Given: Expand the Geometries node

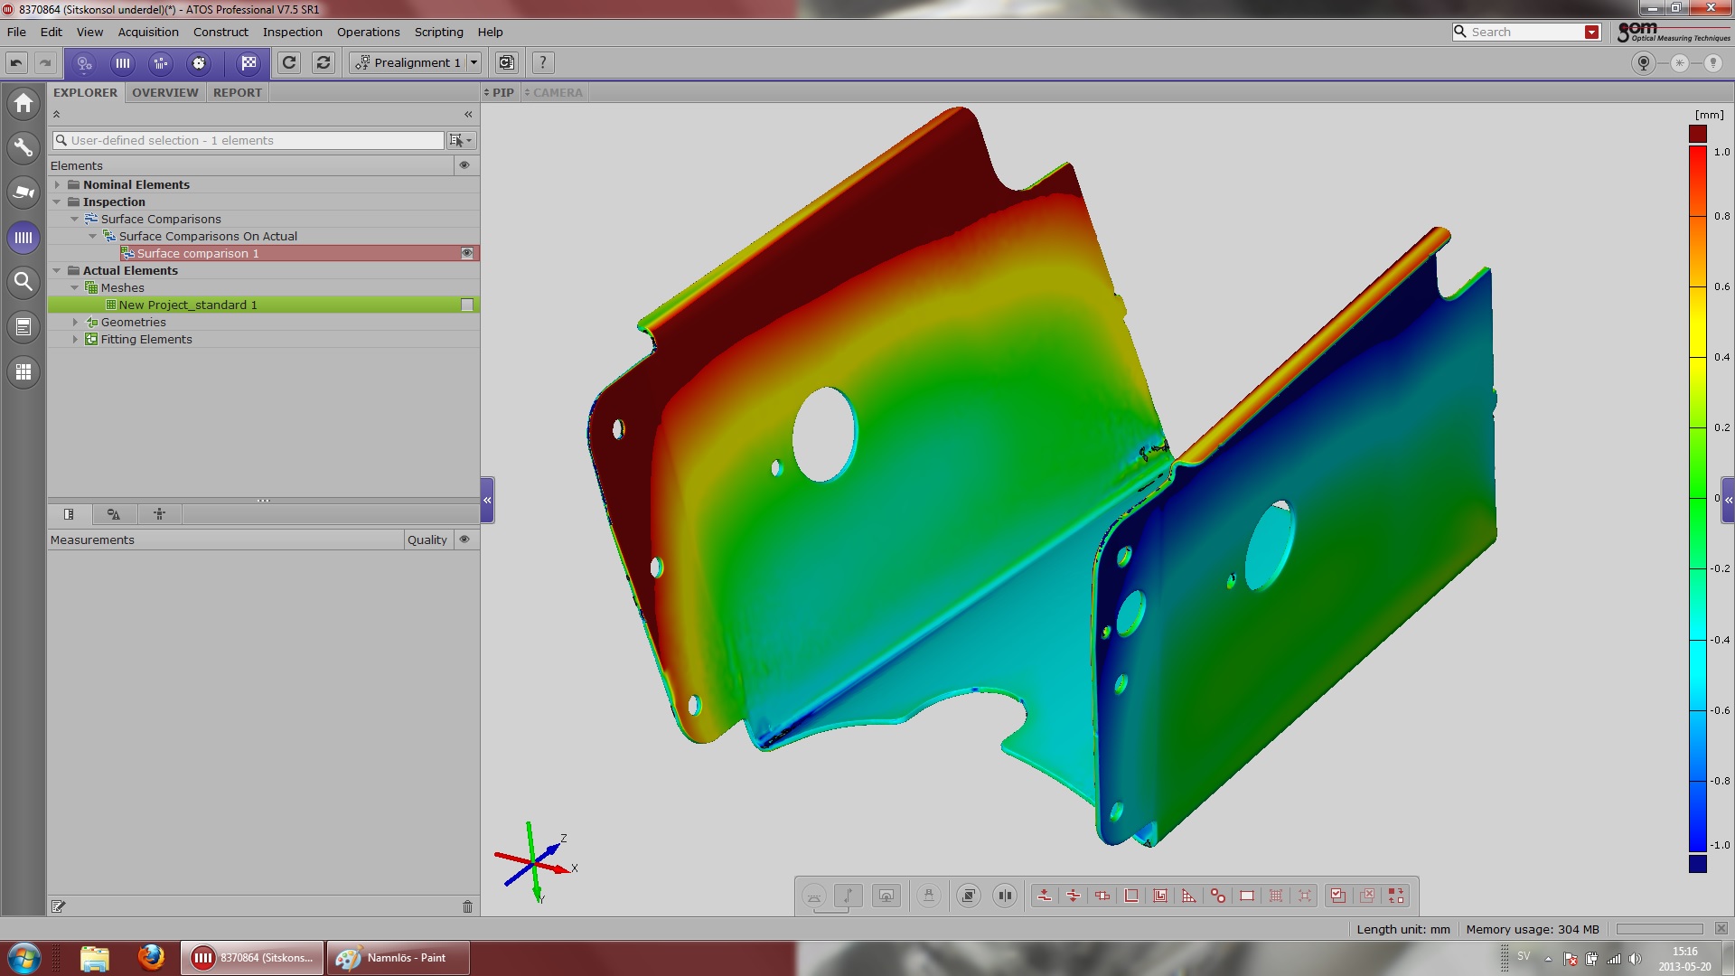Looking at the screenshot, I should coord(75,322).
